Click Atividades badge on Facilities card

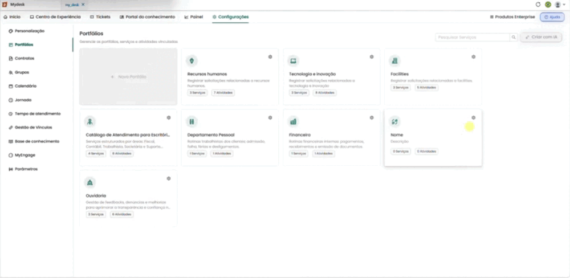tap(426, 88)
